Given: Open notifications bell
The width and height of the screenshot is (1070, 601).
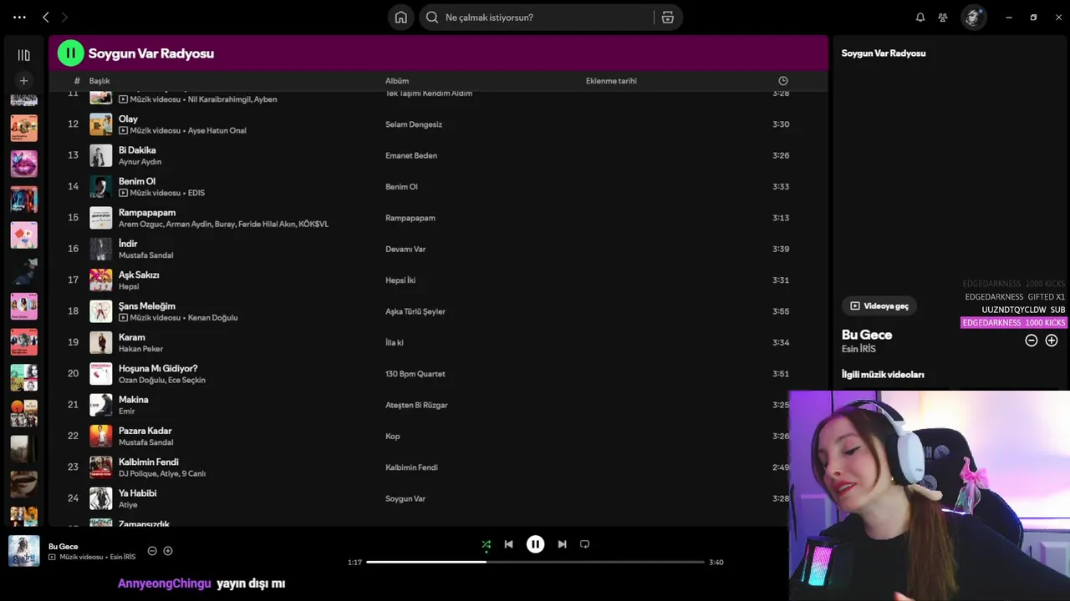Looking at the screenshot, I should pos(920,17).
